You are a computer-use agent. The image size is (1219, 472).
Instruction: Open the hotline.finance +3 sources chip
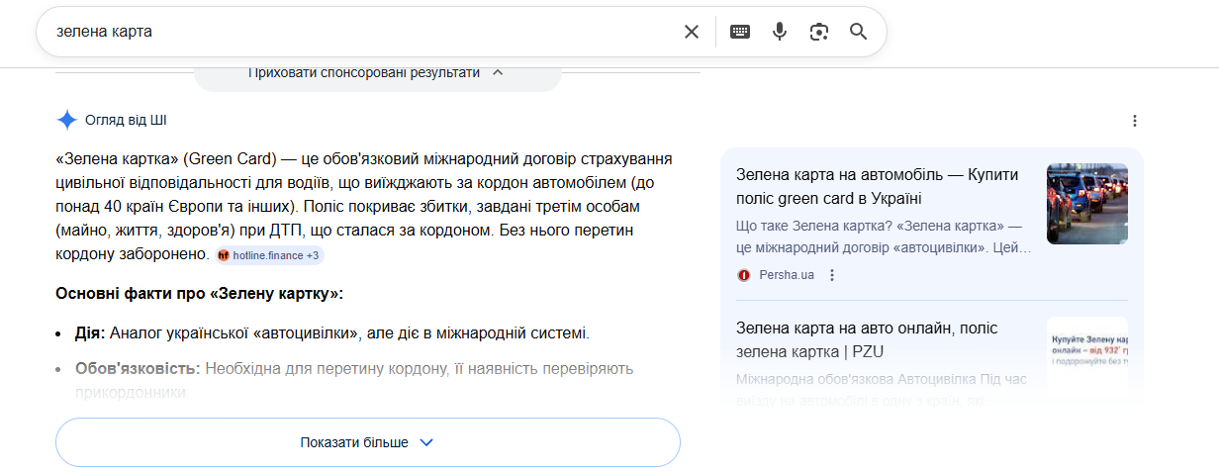[x=270, y=255]
